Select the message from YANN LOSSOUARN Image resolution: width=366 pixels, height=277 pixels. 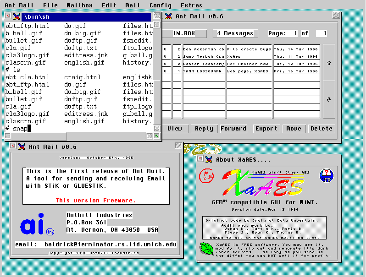coord(204,71)
